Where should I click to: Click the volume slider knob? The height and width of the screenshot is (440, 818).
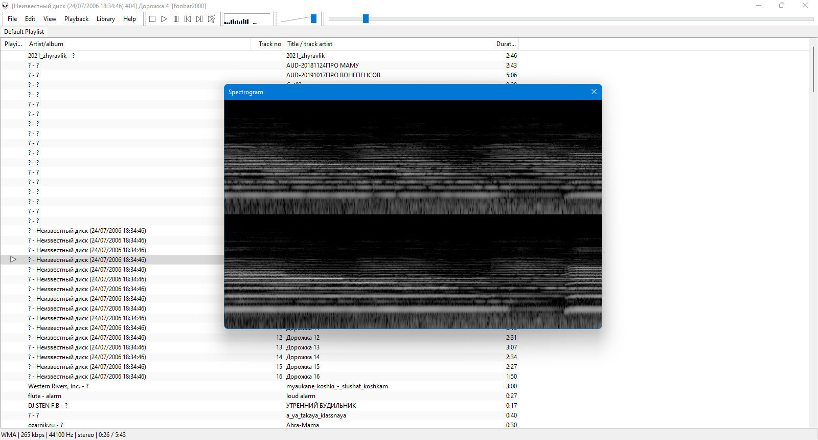point(313,19)
